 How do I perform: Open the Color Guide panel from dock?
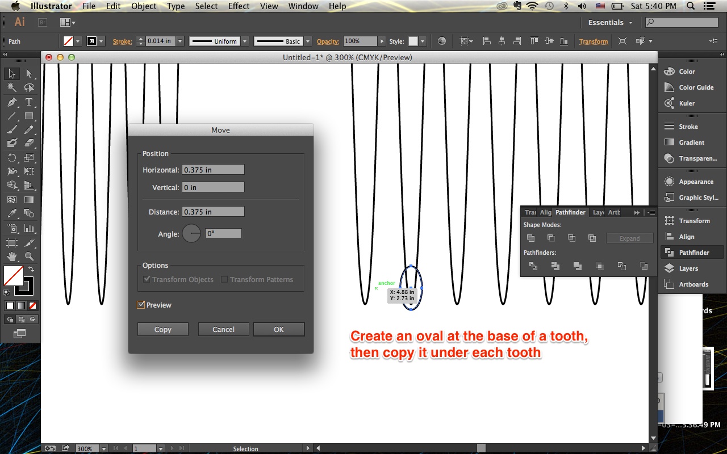point(688,87)
